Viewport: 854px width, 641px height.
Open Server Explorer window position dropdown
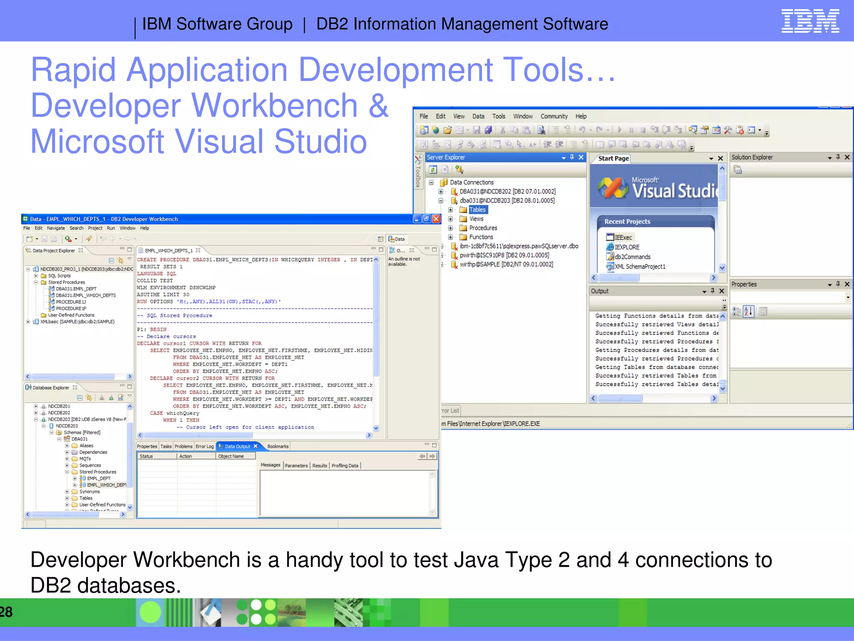[x=564, y=158]
